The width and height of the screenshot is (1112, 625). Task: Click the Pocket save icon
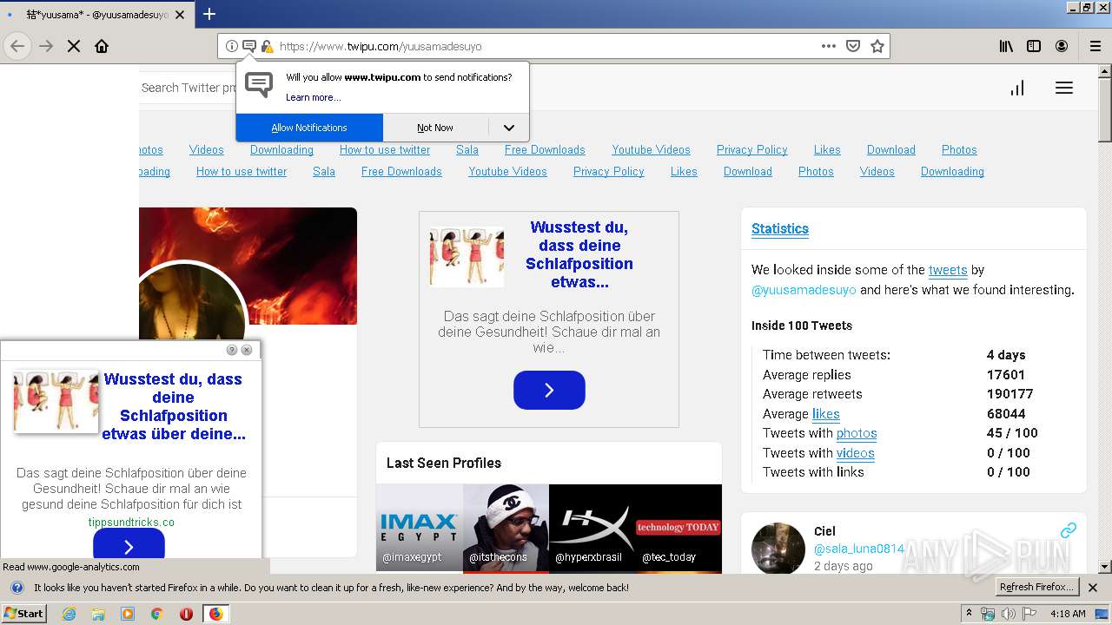(x=853, y=46)
